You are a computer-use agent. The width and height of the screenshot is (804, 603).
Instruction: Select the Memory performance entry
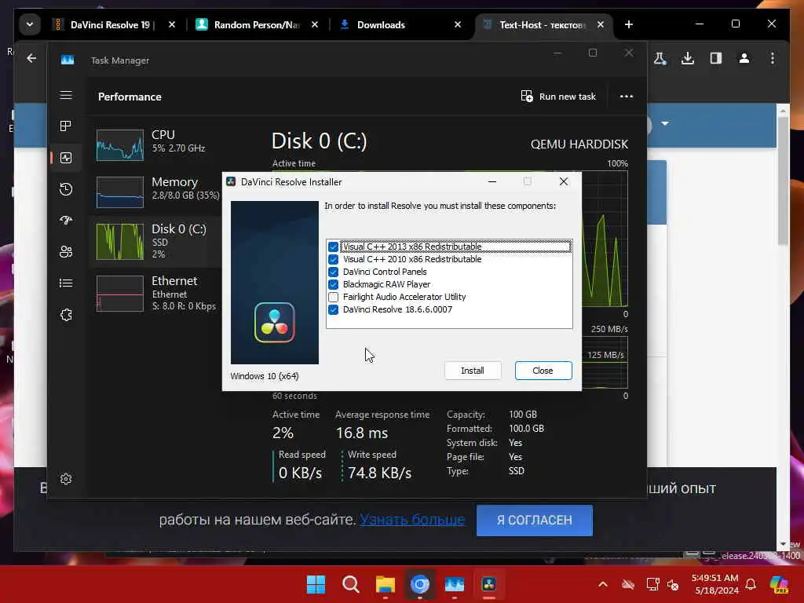(x=154, y=192)
